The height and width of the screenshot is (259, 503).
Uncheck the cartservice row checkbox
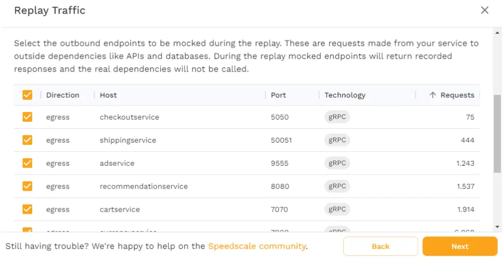[x=27, y=209]
